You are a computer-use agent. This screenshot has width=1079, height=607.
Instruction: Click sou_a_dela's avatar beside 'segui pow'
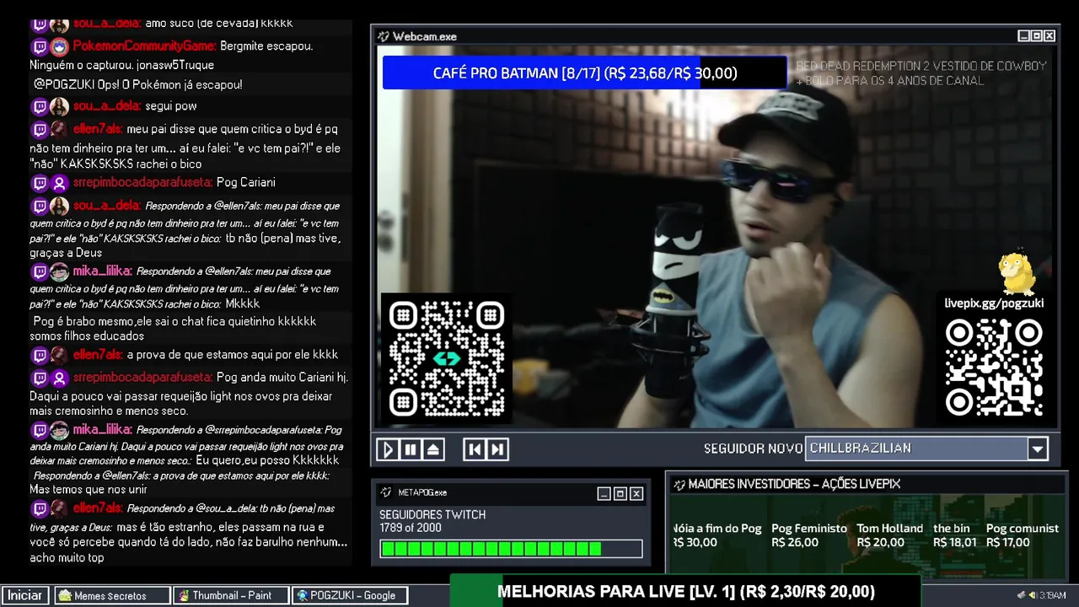point(59,107)
